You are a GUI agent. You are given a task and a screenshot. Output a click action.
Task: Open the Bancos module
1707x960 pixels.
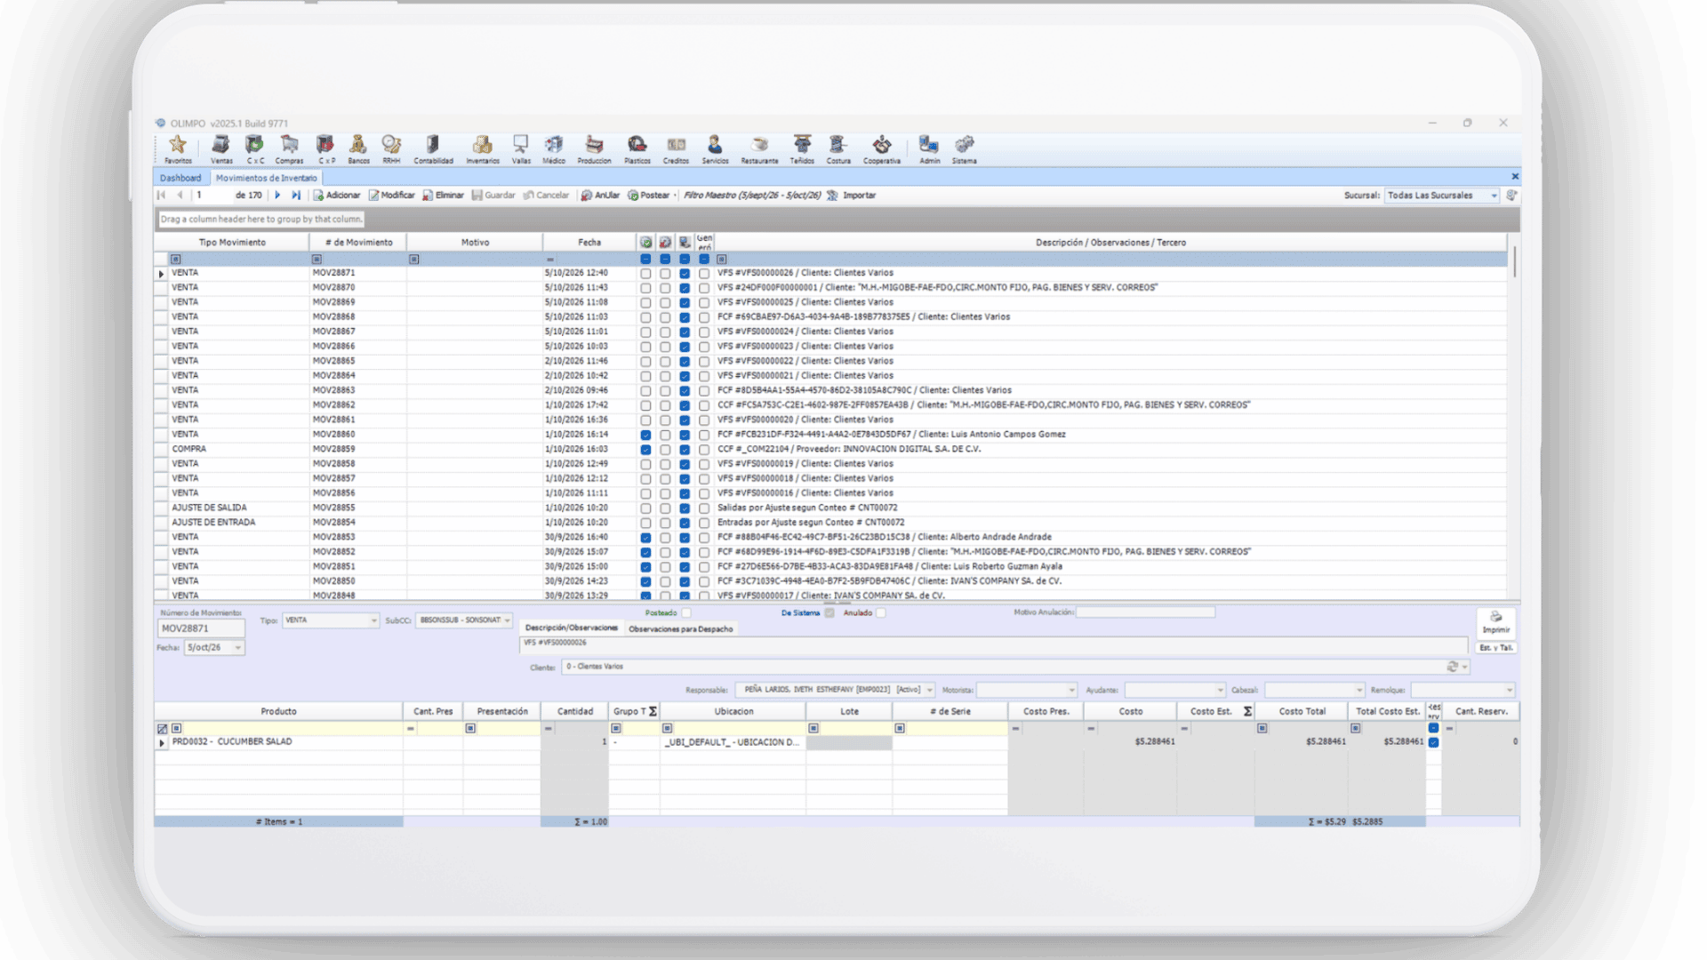(358, 148)
